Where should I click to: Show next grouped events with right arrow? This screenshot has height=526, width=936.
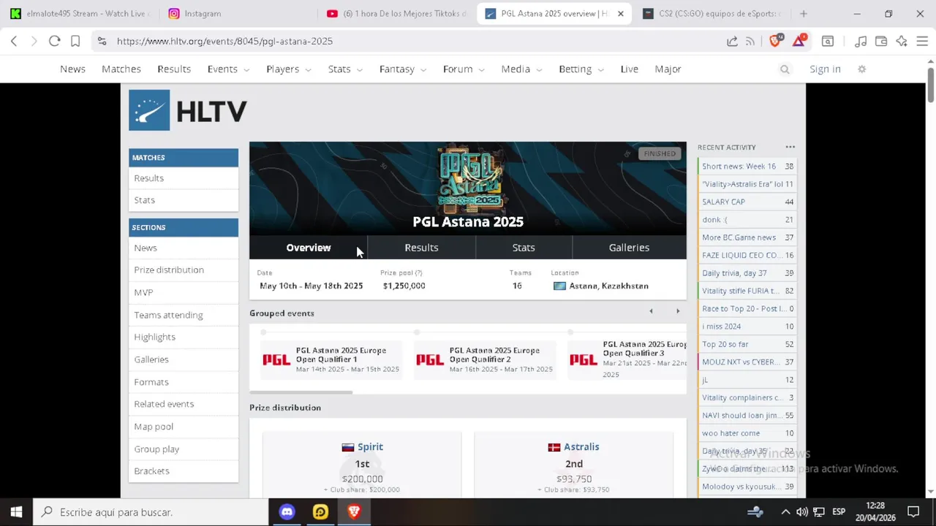pos(678,311)
